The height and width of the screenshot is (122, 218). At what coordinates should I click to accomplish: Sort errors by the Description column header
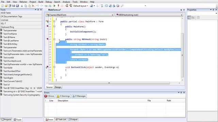[102, 101]
